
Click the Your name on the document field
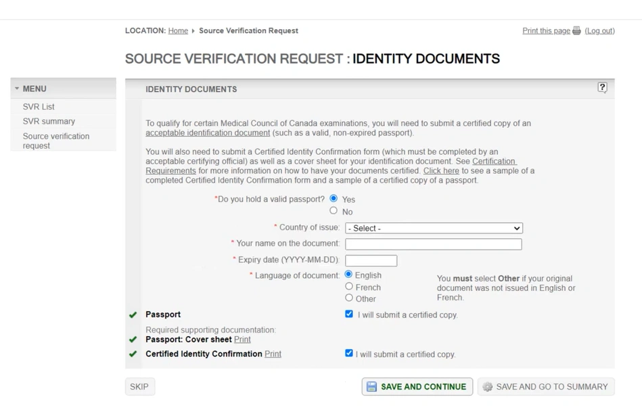pos(434,244)
